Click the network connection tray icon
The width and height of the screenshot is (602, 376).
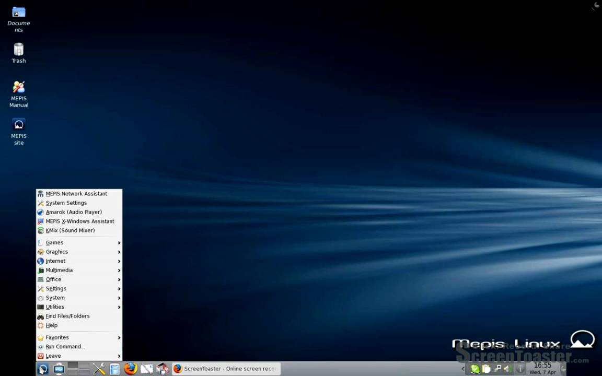pyautogui.click(x=497, y=369)
